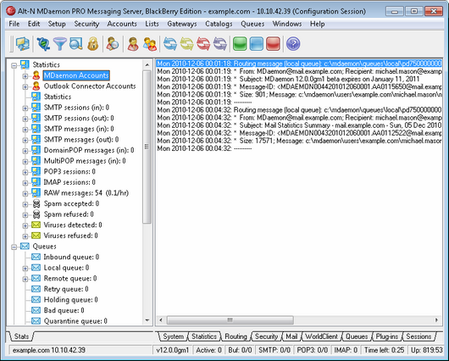The height and width of the screenshot is (361, 449).
Task: Click the red square toolbar button
Action: pos(273,44)
